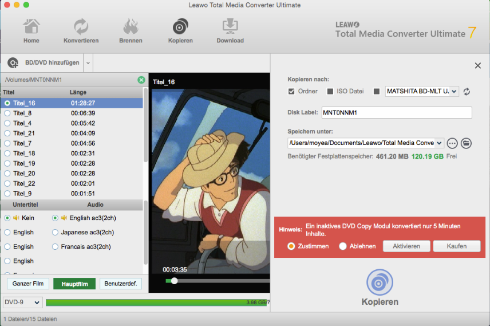Screen dimensions: 490x326
Task: Enable the checkbox beside MATSHITA BD-MLT drive
Action: tap(377, 91)
